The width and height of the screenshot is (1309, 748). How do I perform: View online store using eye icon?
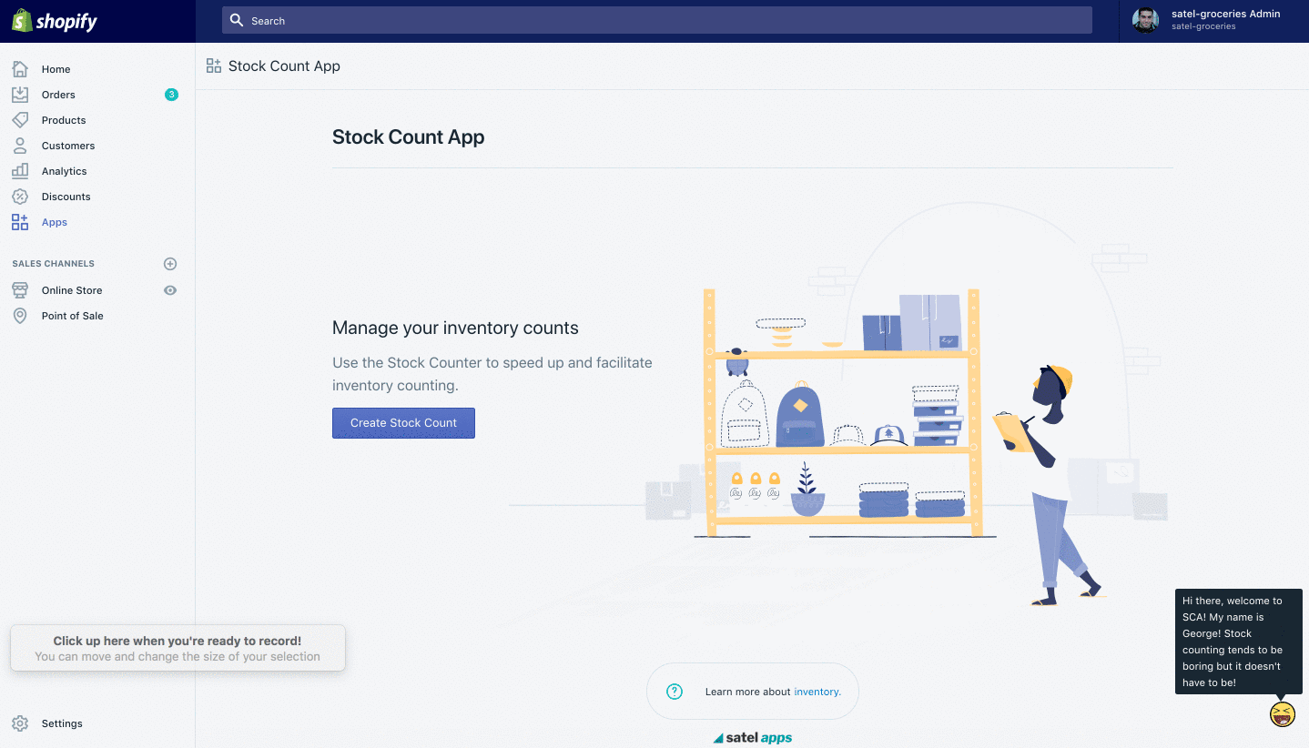point(170,290)
